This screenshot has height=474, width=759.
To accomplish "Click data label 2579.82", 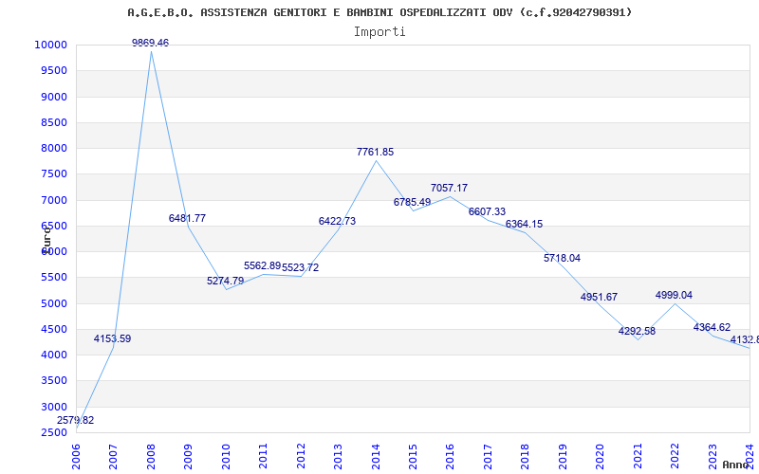I will (x=76, y=420).
